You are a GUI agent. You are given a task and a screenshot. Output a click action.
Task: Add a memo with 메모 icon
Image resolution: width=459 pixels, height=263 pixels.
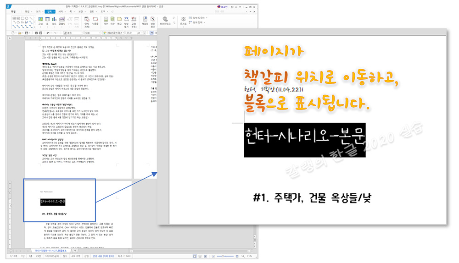(119, 21)
